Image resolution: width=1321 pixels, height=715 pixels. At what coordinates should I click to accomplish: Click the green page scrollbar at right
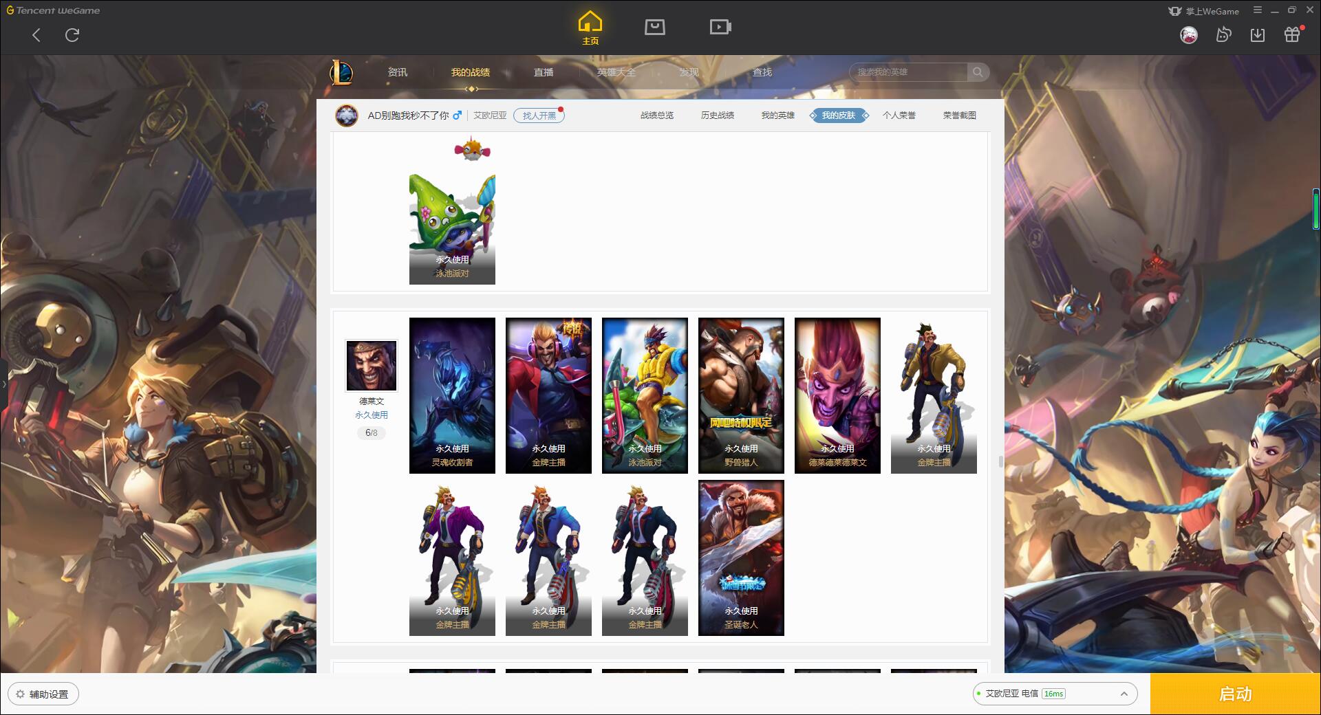(x=1316, y=208)
